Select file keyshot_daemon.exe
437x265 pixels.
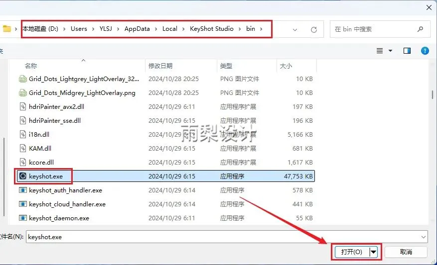[x=59, y=218]
